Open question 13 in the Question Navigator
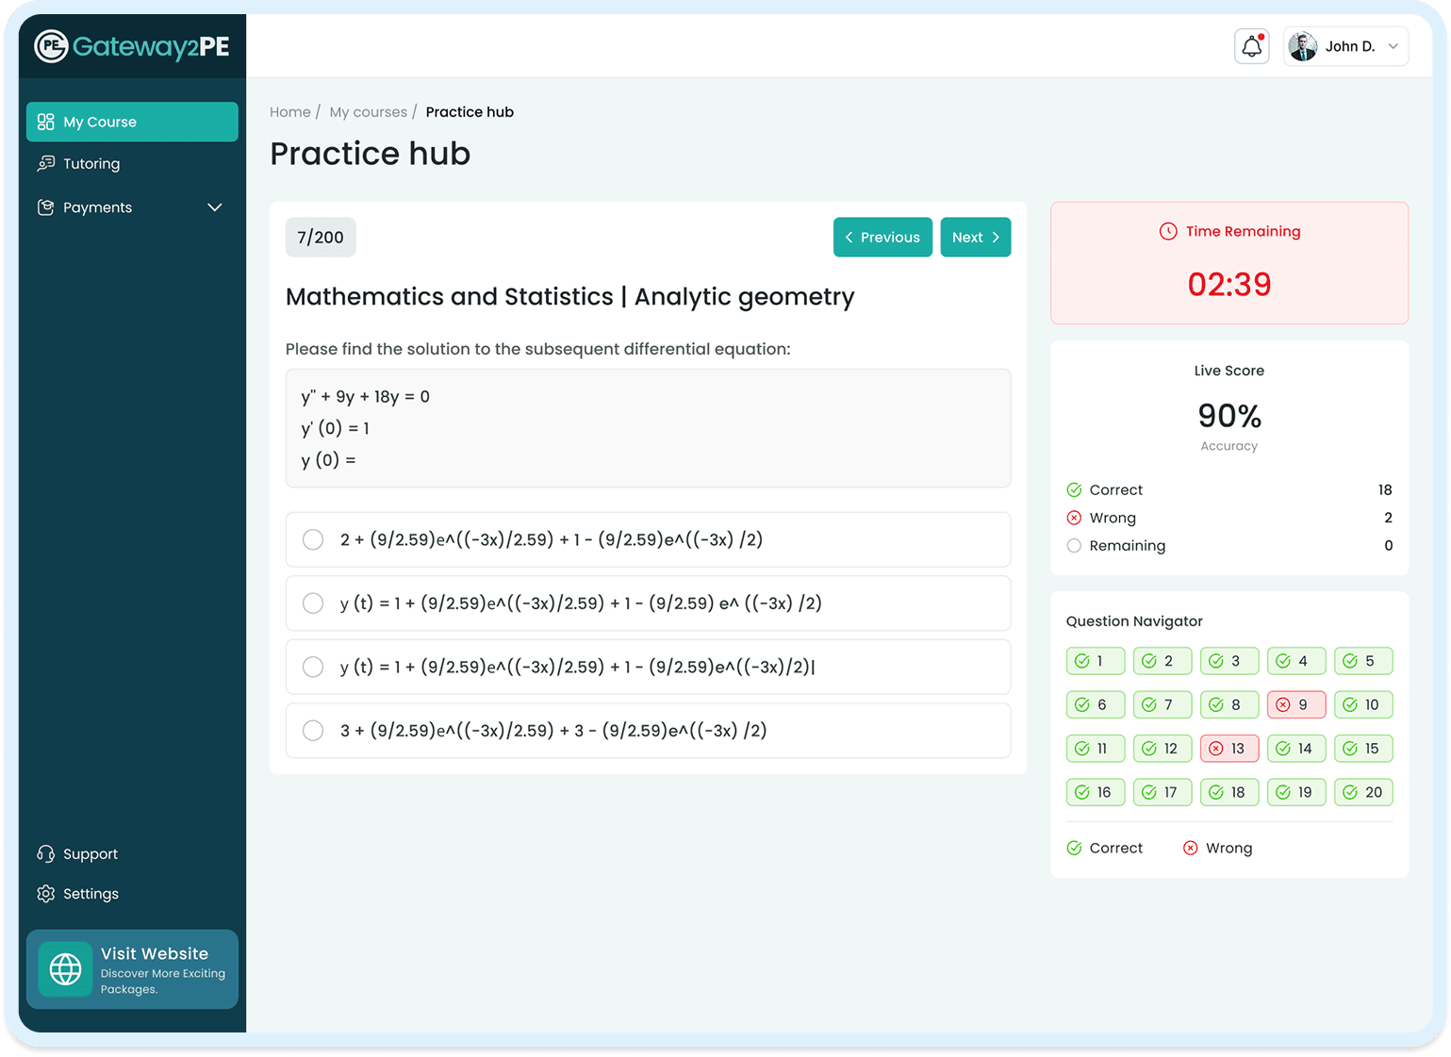The height and width of the screenshot is (1057, 1451). point(1228,748)
